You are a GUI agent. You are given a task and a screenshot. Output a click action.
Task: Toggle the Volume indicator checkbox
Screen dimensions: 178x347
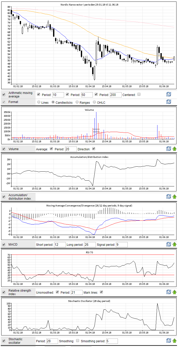pos(4,149)
